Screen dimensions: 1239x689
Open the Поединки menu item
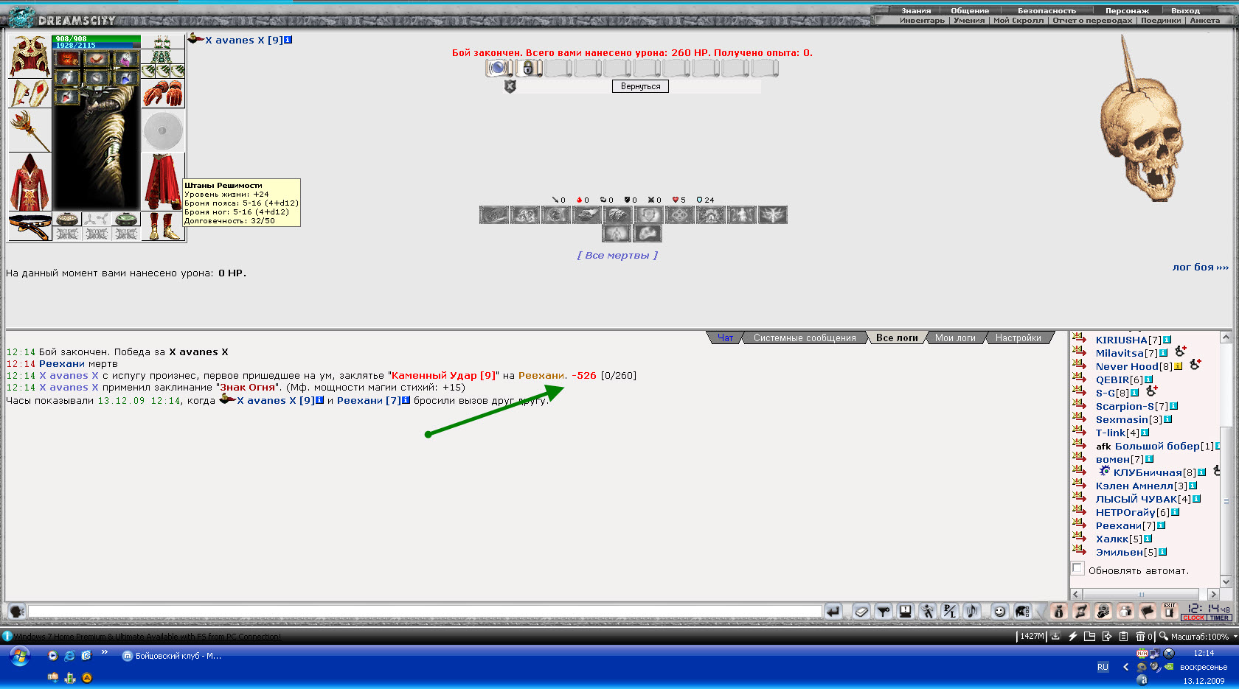[1161, 21]
